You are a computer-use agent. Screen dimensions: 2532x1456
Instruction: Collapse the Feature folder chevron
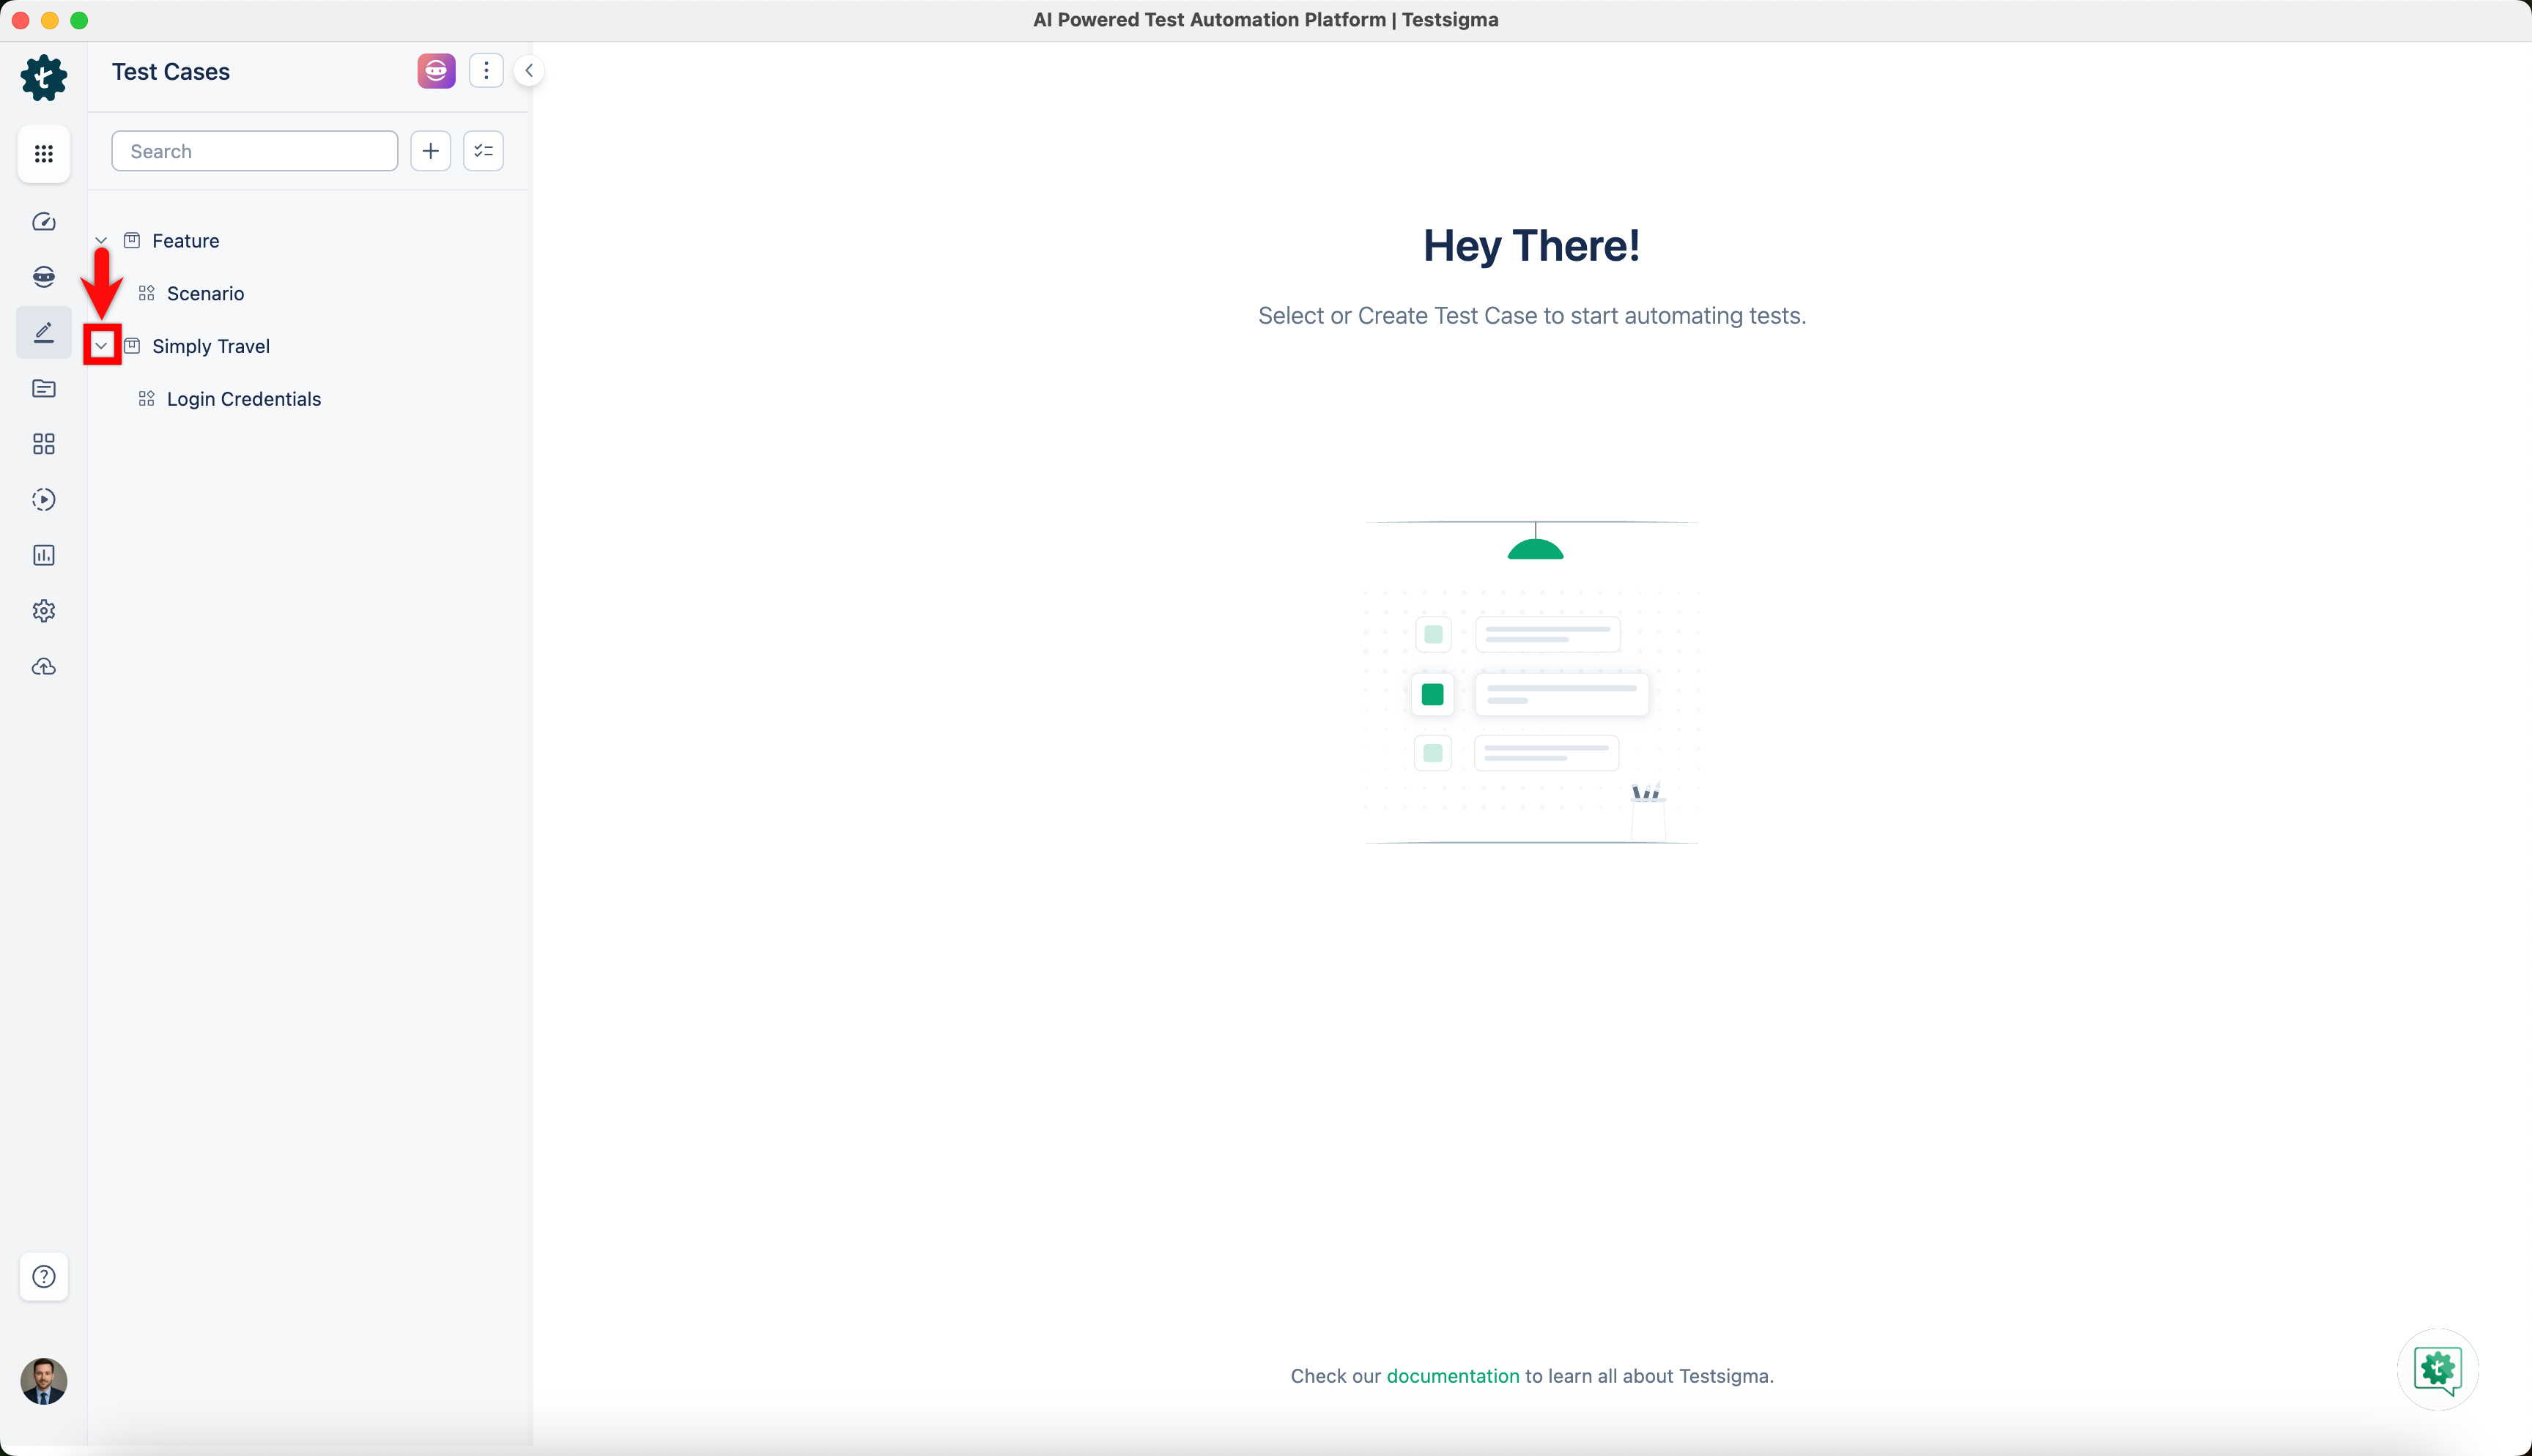tap(101, 241)
